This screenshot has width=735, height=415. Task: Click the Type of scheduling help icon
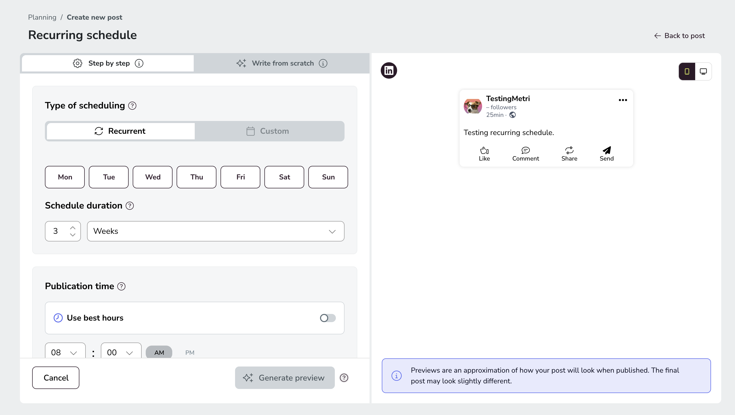(x=132, y=106)
